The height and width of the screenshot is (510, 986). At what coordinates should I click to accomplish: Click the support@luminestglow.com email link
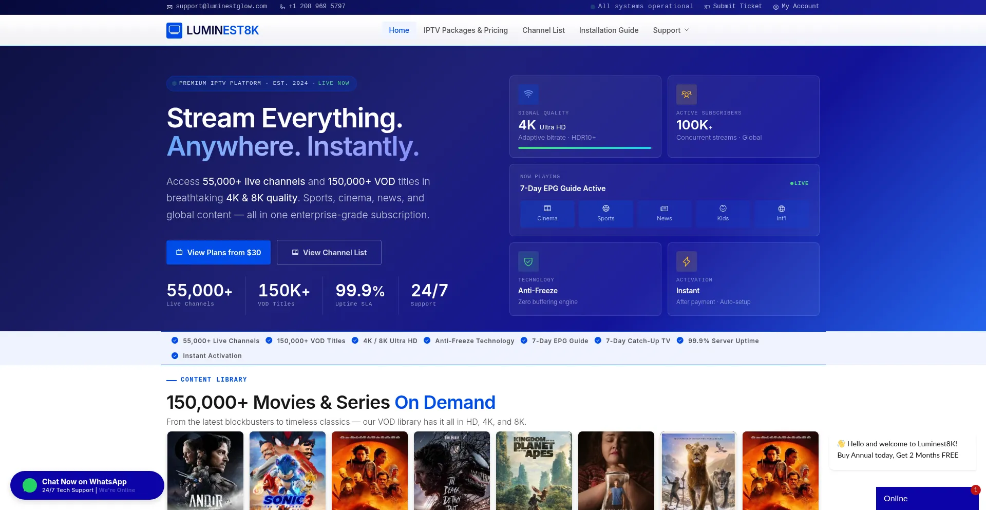click(217, 7)
